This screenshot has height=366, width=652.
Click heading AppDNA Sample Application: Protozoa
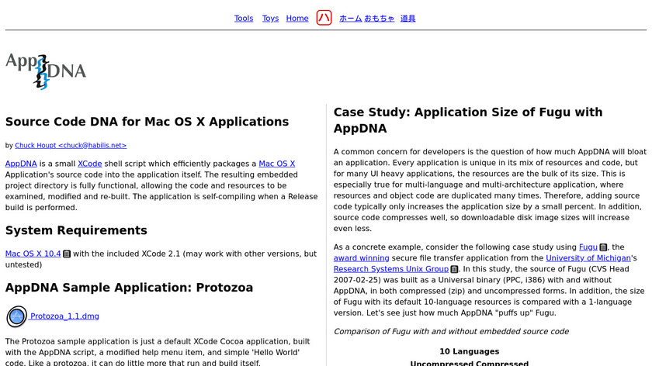pos(129,288)
